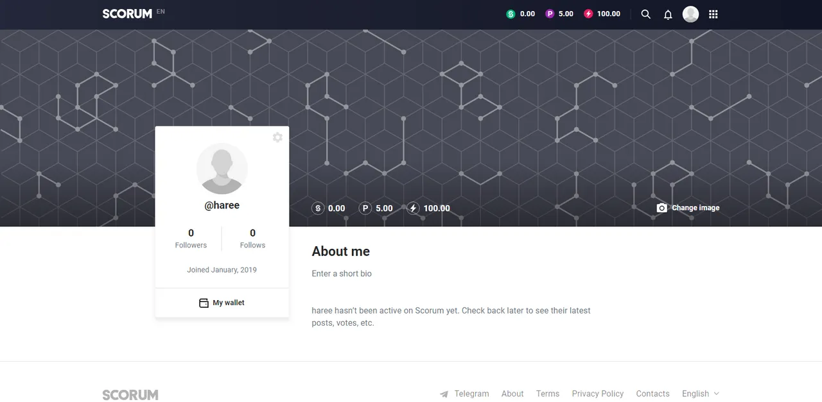Viewport: 822px width, 402px height.
Task: Click the Enter a short bio field
Action: point(342,274)
